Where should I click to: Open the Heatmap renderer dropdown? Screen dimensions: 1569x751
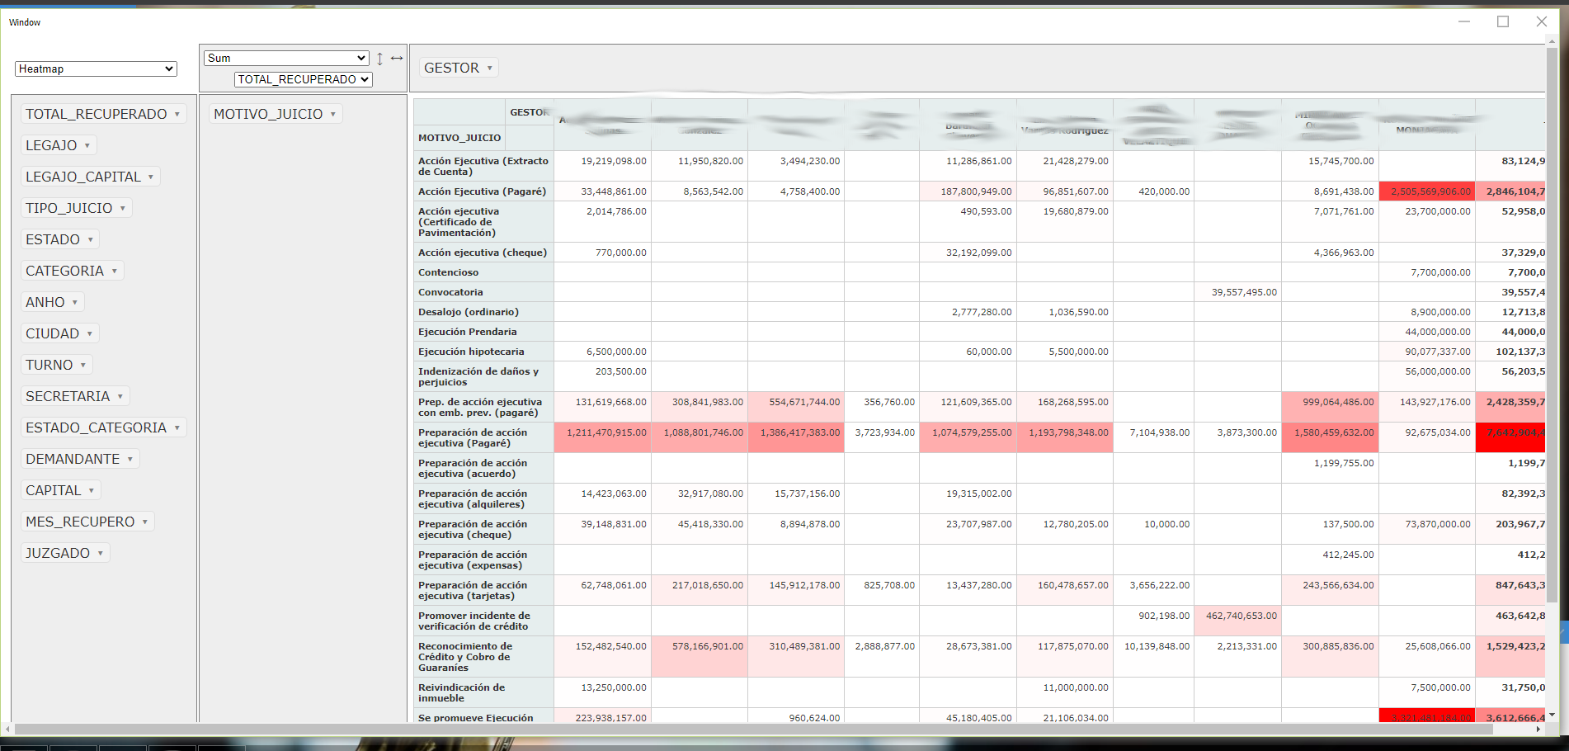(96, 69)
